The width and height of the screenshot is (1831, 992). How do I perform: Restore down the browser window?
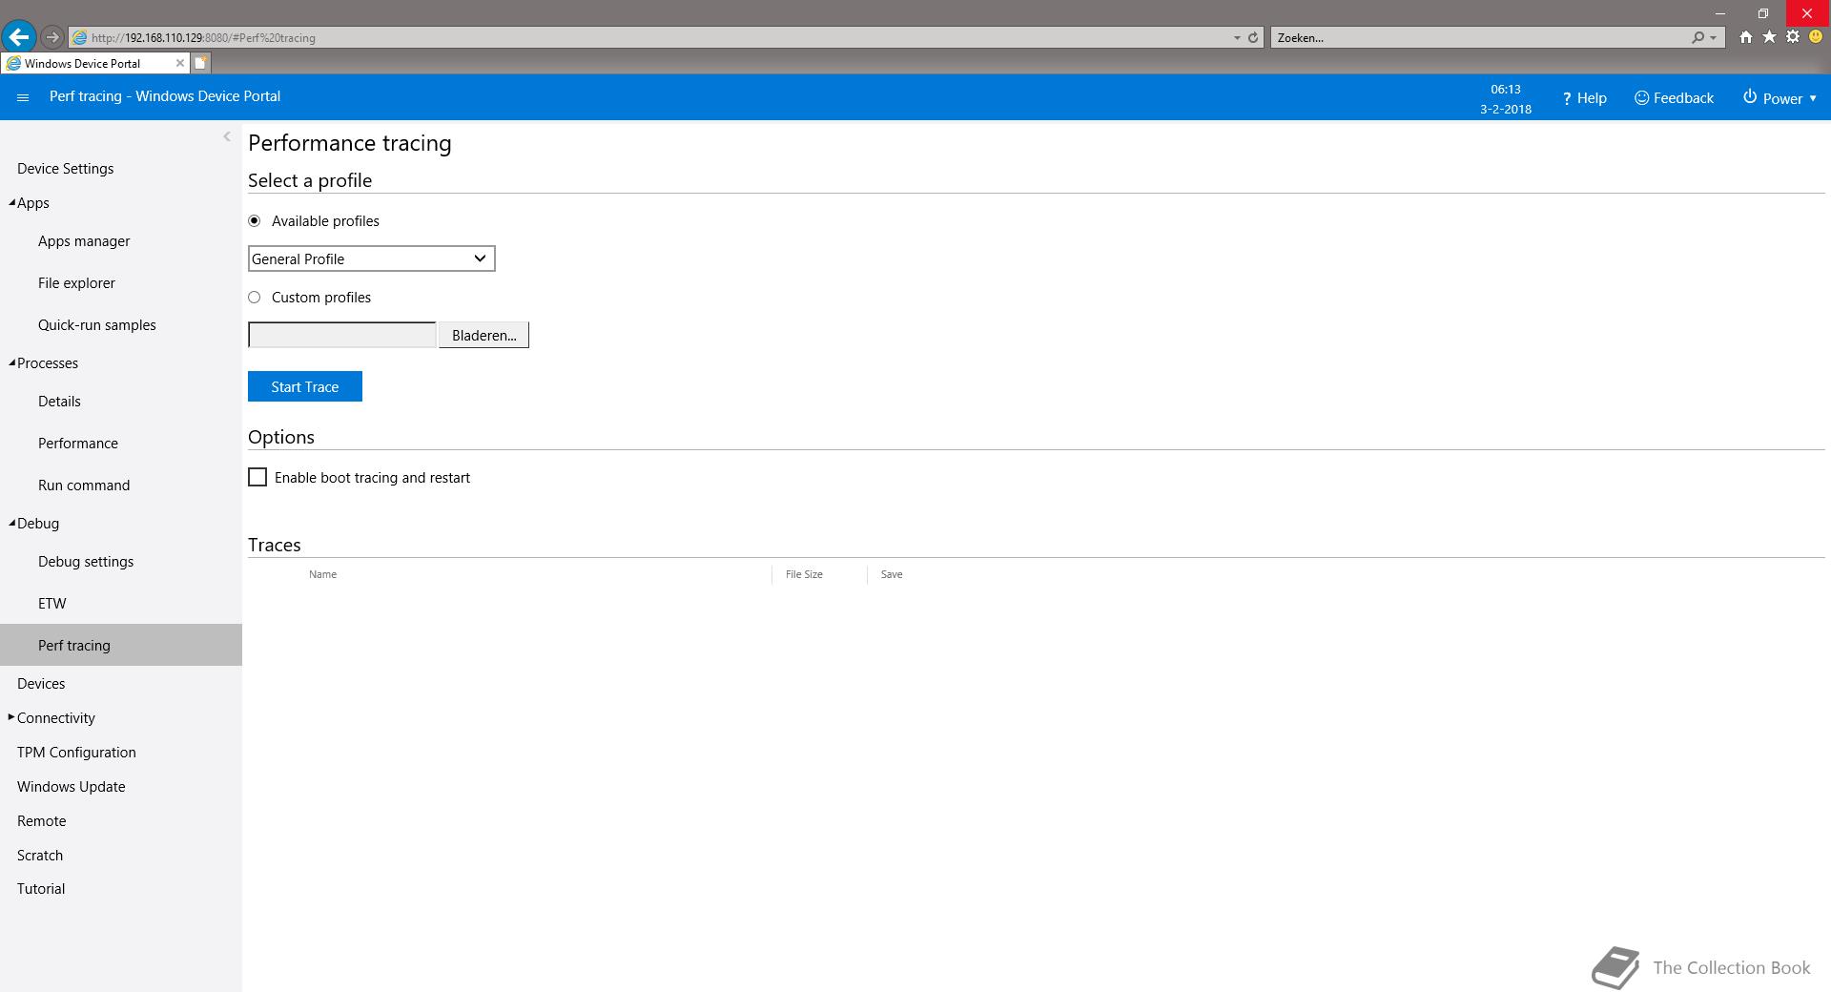pyautogui.click(x=1763, y=13)
